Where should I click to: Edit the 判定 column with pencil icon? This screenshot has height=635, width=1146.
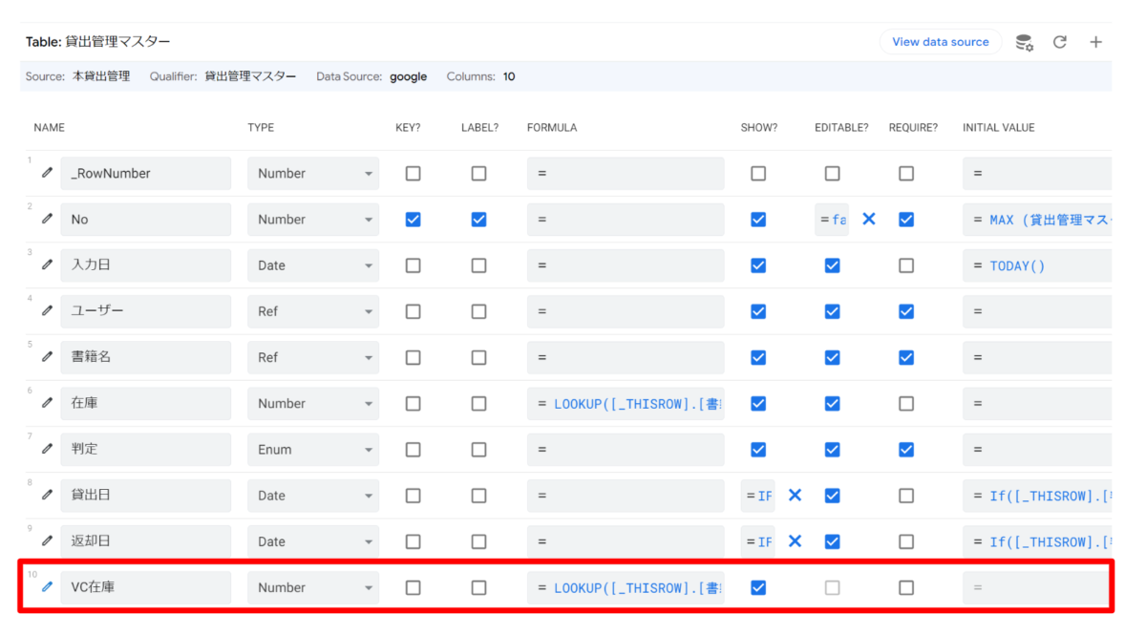click(45, 449)
